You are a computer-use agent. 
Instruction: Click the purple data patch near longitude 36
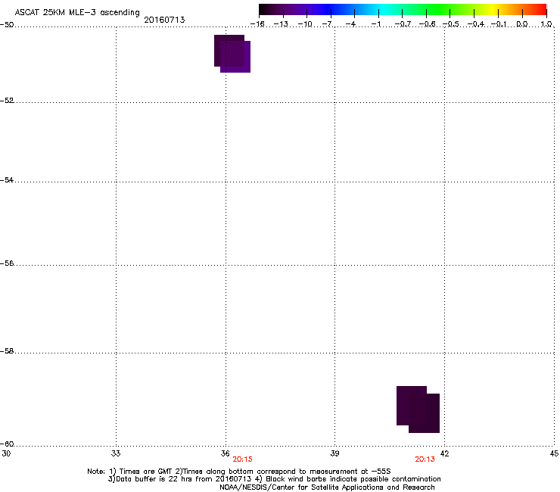click(x=232, y=54)
